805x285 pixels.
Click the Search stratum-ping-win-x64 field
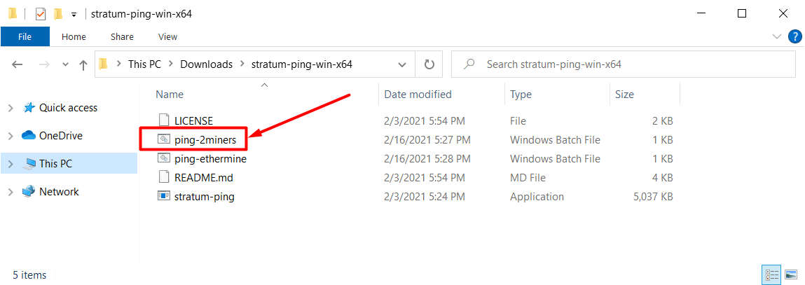(x=631, y=64)
